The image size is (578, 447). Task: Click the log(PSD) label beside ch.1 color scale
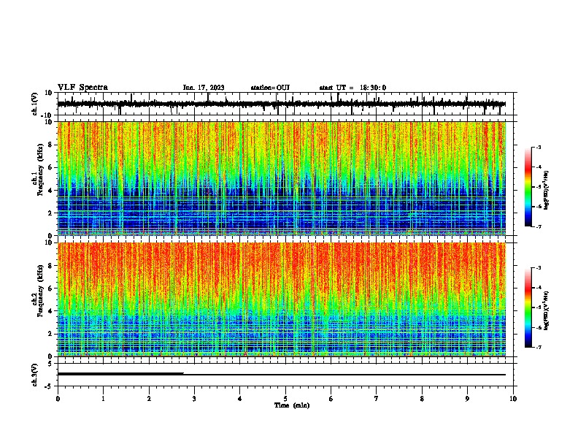click(546, 191)
